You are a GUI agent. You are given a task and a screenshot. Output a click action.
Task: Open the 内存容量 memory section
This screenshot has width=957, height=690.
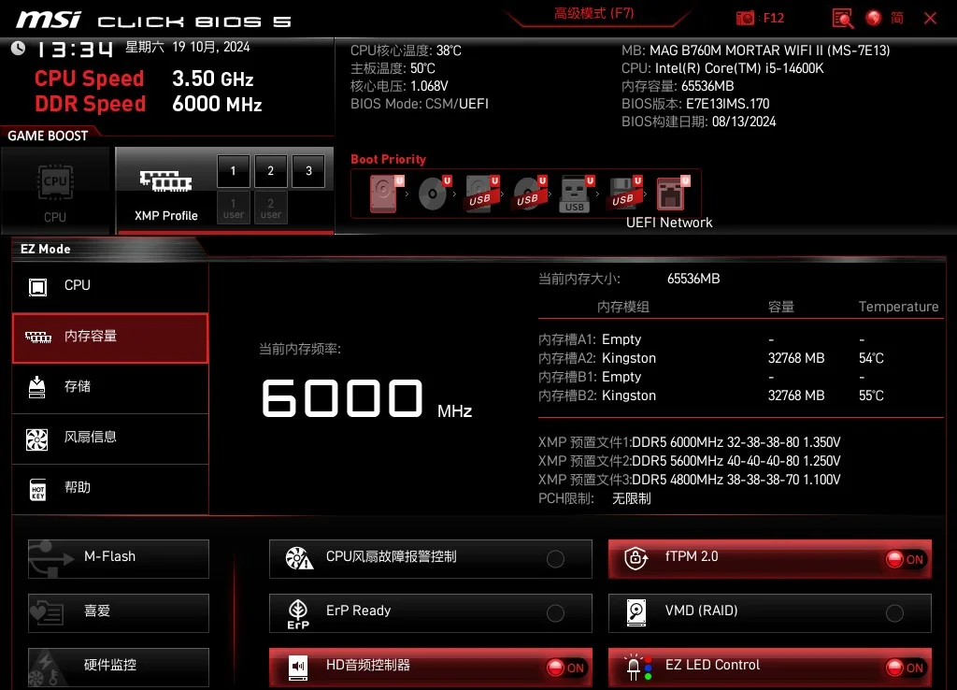110,338
